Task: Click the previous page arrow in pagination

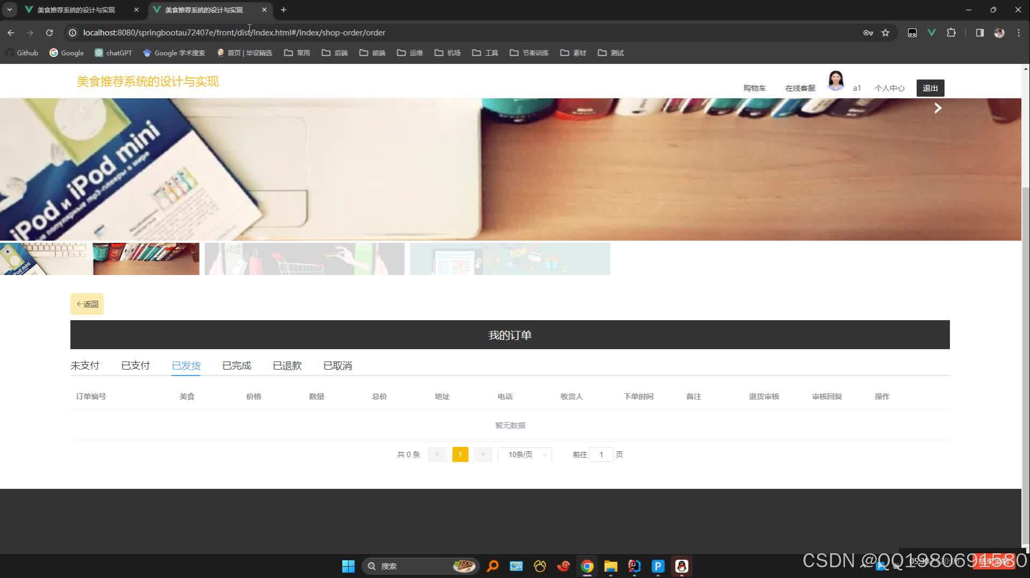Action: [437, 454]
